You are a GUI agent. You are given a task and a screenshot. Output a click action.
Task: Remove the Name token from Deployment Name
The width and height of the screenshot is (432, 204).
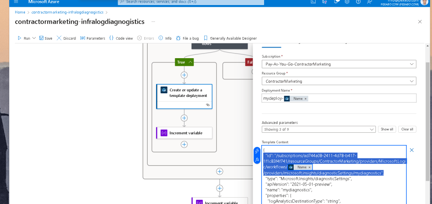305,99
